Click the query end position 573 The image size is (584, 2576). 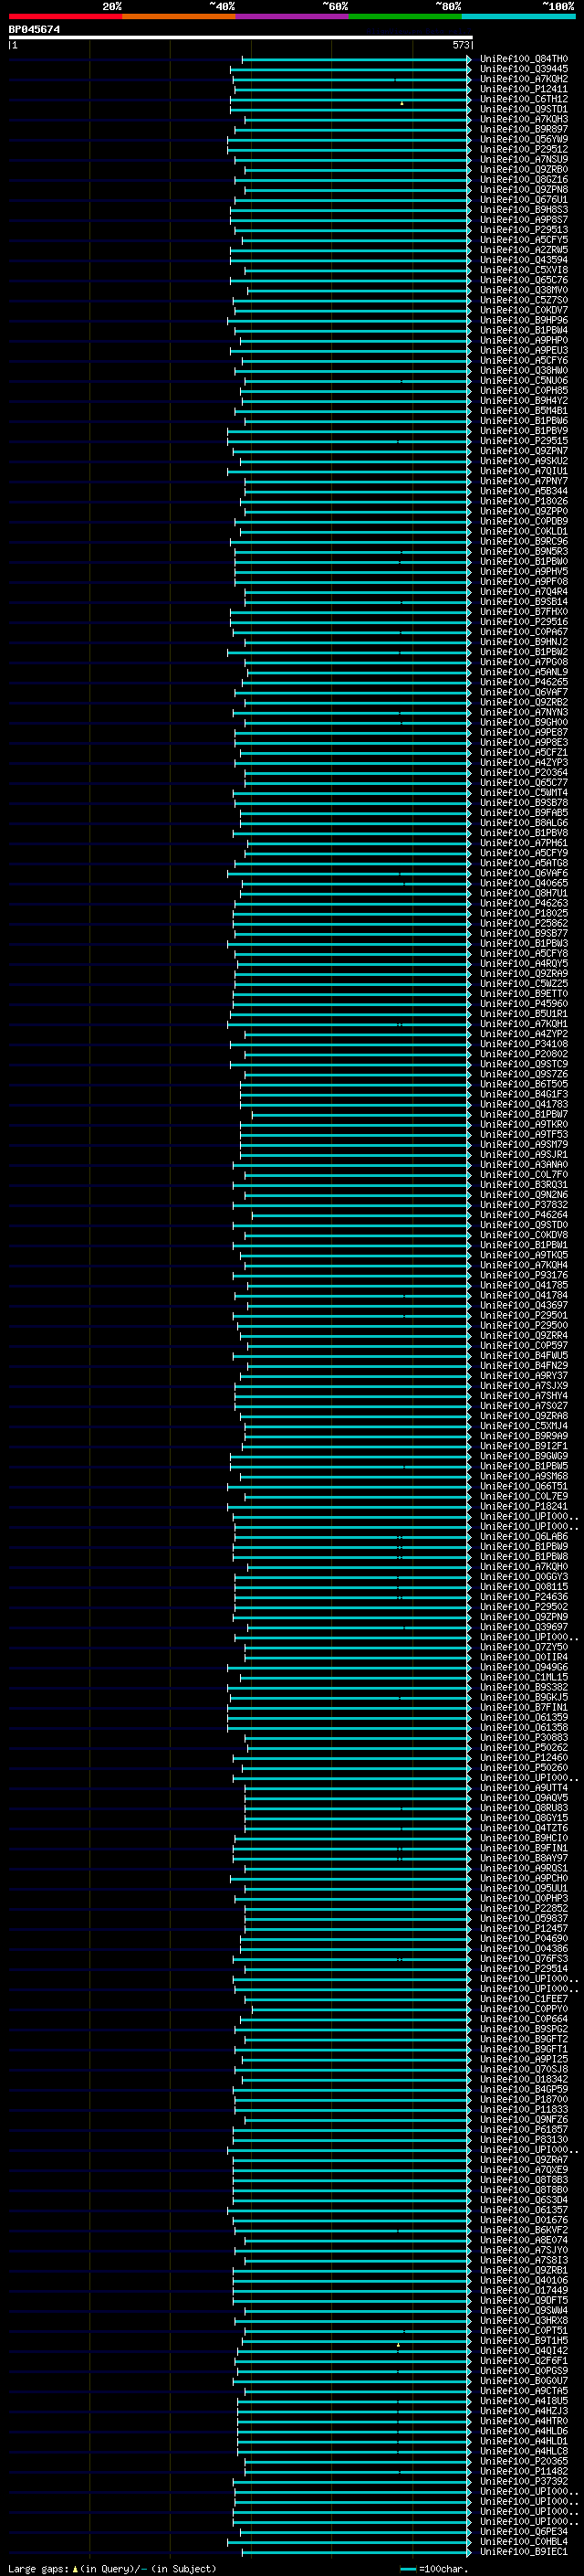(461, 45)
